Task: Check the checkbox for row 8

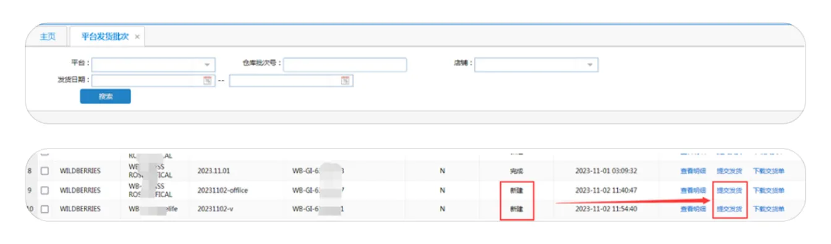Action: pos(45,171)
